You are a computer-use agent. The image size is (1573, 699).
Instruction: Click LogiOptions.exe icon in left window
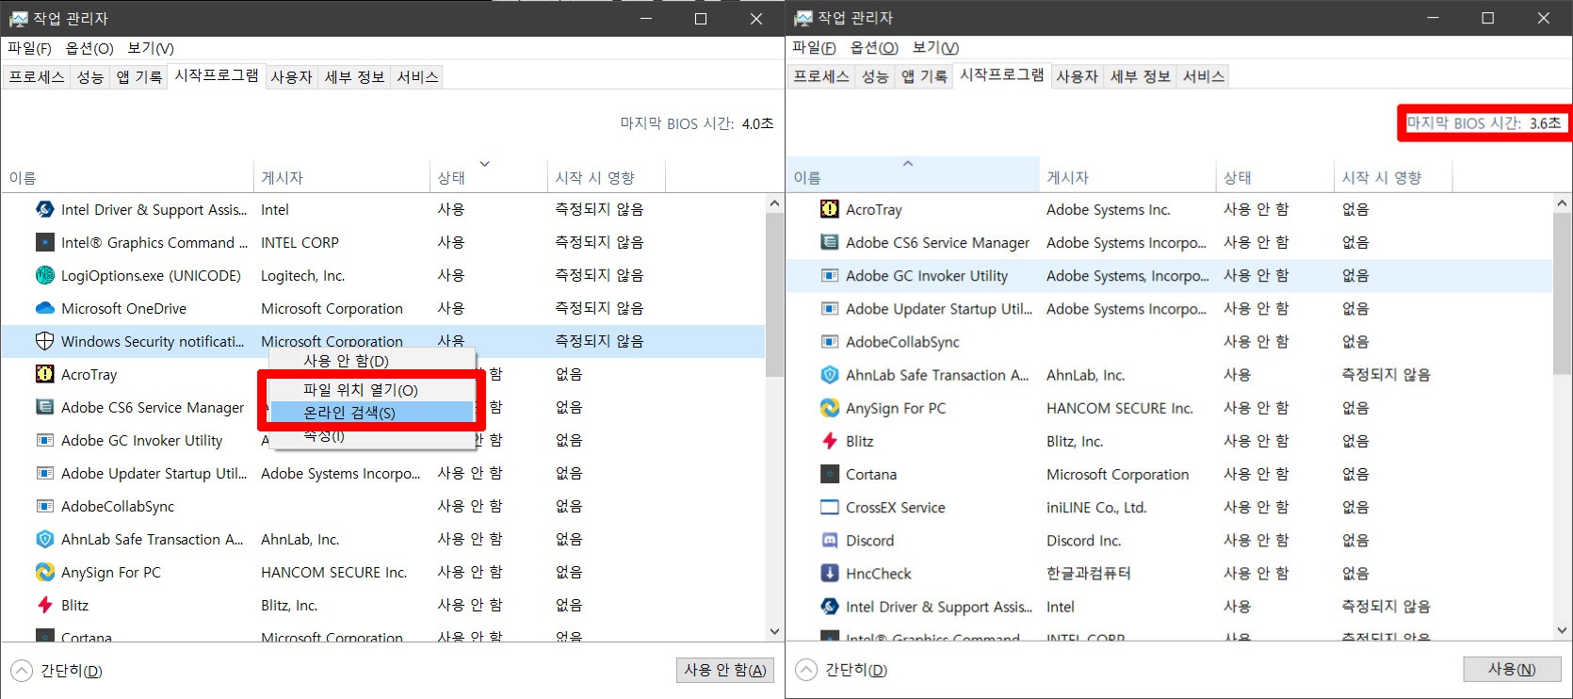44,275
